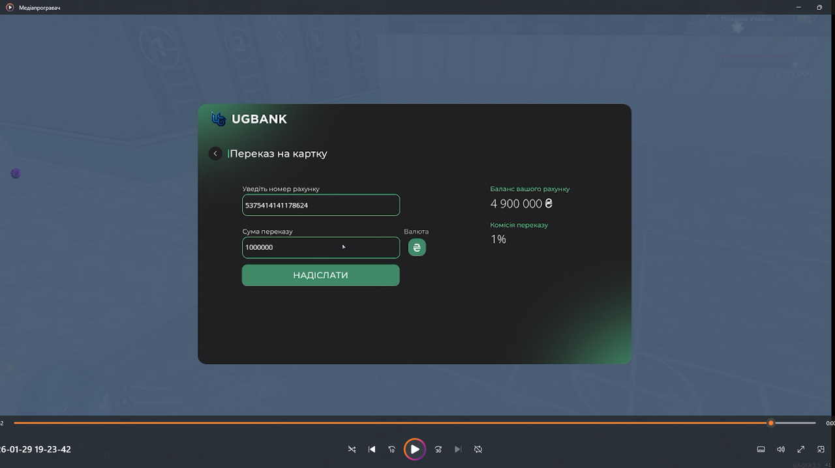This screenshot has height=468, width=835.
Task: Click the НАДІСЛАТИ button
Action: pyautogui.click(x=321, y=275)
